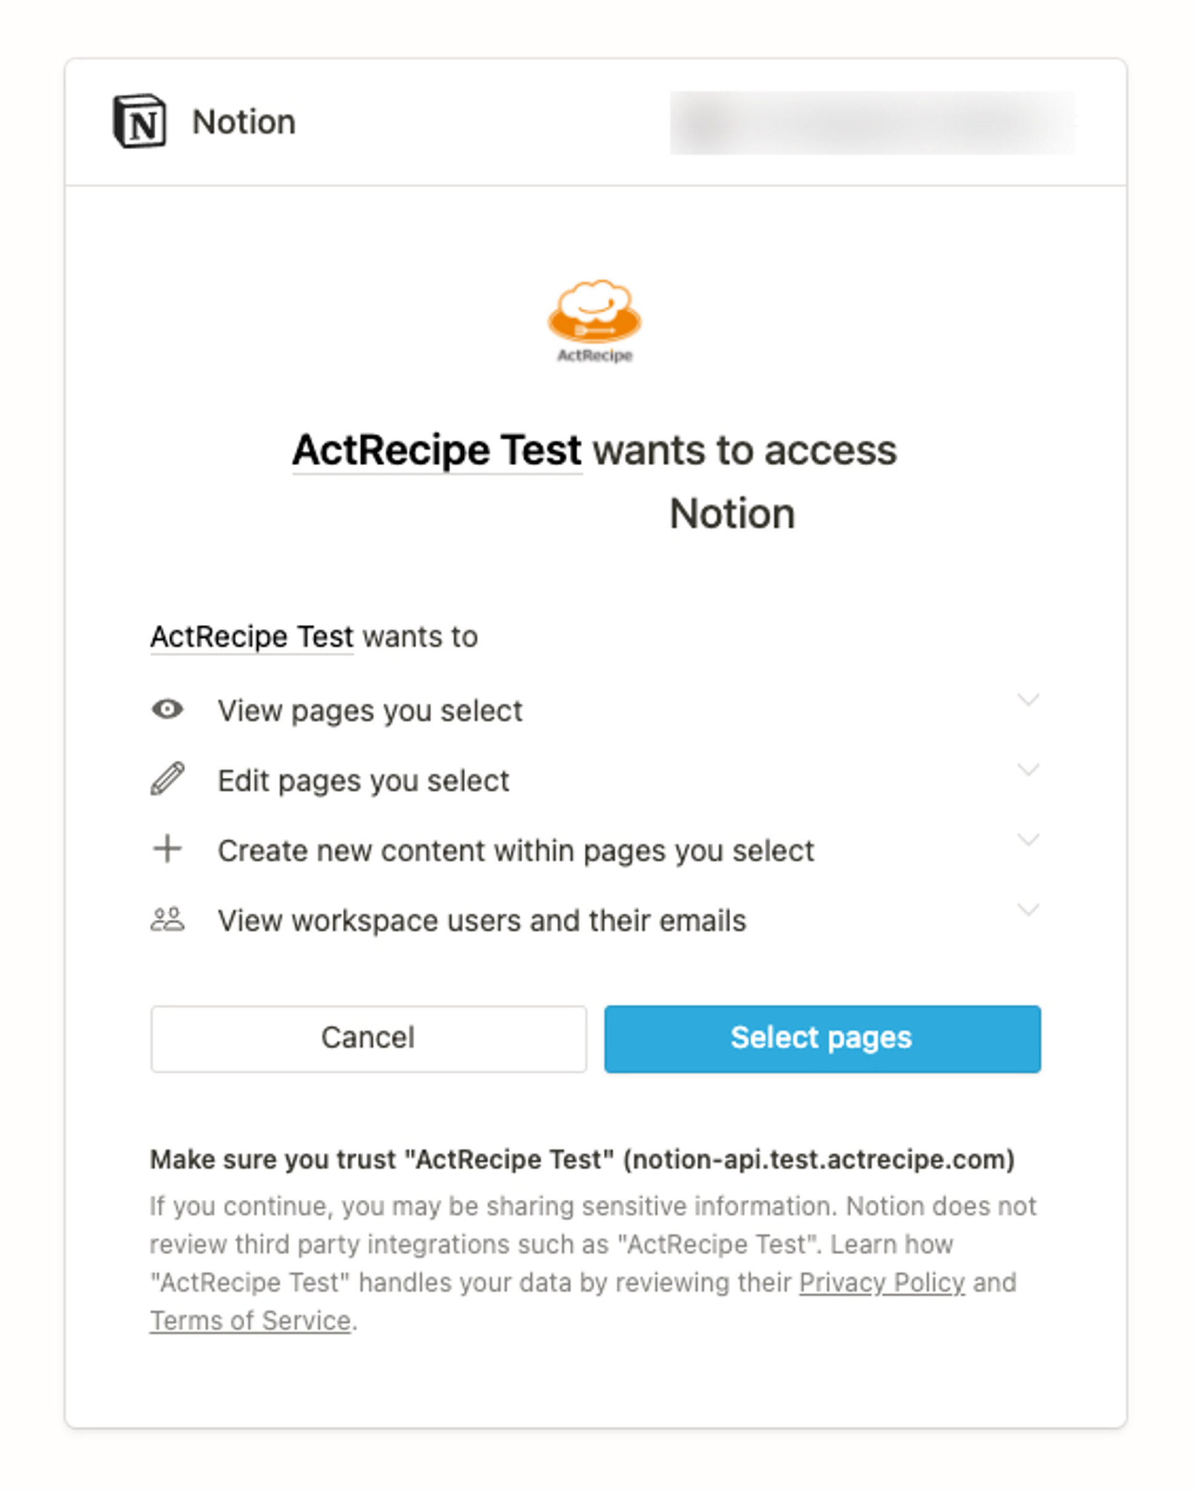
Task: Click the plus icon beside Create new content
Action: tap(167, 849)
